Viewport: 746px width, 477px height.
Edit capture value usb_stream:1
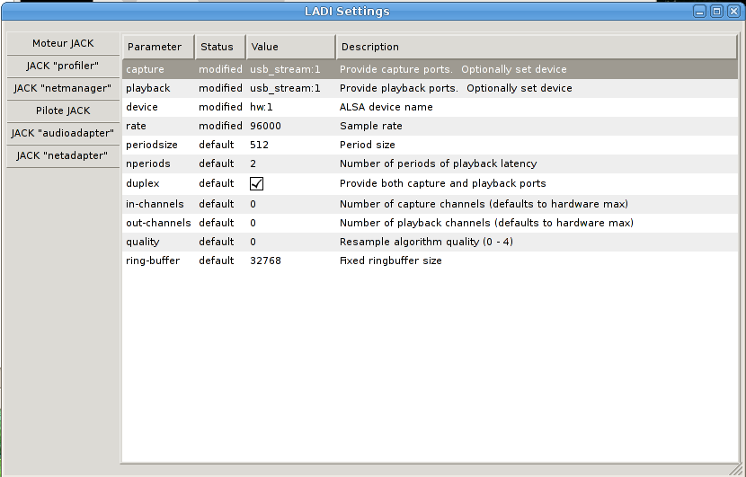(285, 69)
